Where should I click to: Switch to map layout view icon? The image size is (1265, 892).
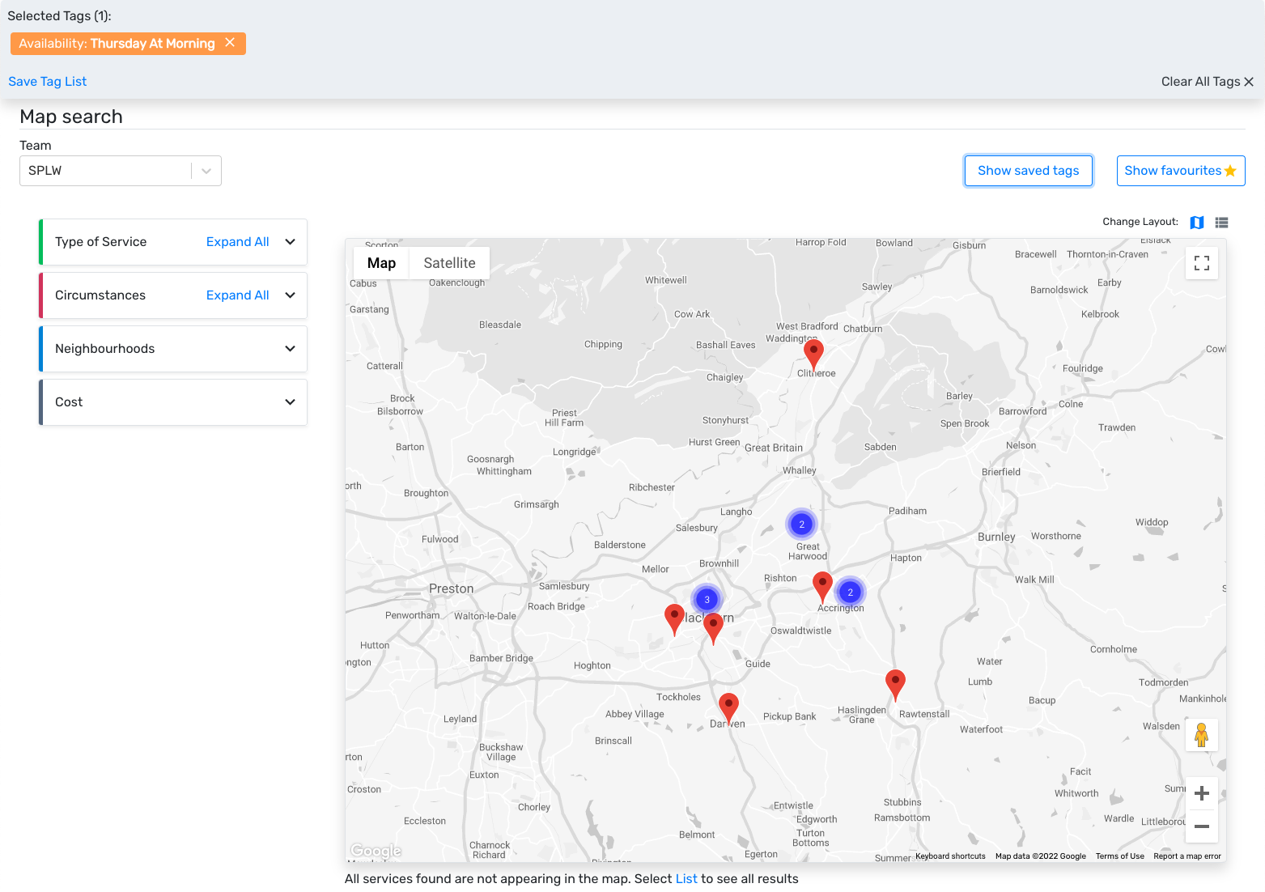[1196, 223]
